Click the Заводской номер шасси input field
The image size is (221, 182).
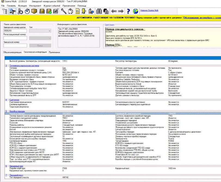[x=15, y=31]
